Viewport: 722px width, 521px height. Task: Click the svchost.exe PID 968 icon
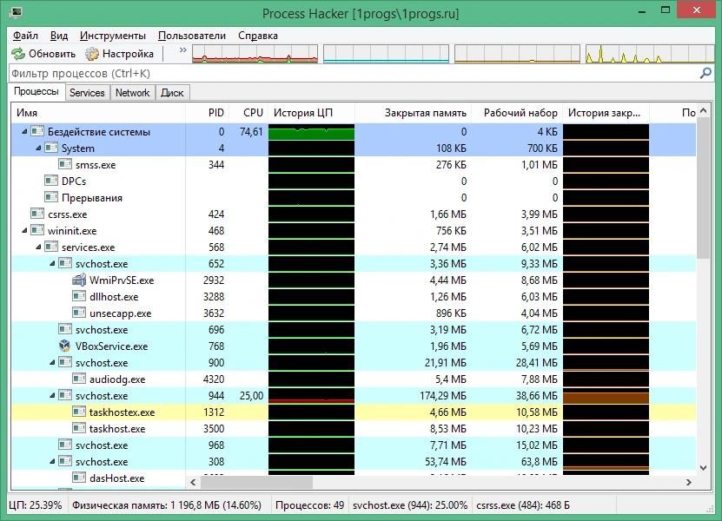coord(65,445)
